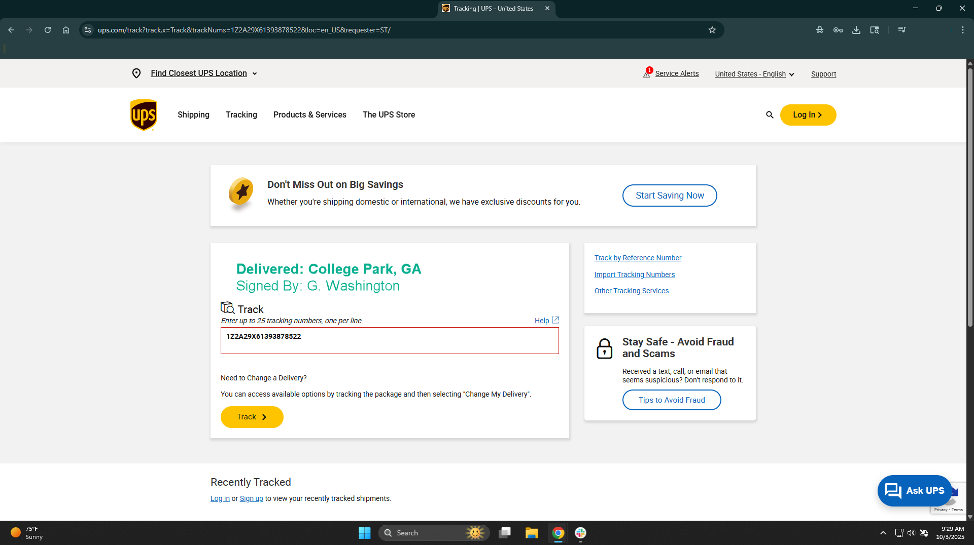Image resolution: width=974 pixels, height=545 pixels.
Task: Open the Service Alerts warning icon
Action: [647, 73]
